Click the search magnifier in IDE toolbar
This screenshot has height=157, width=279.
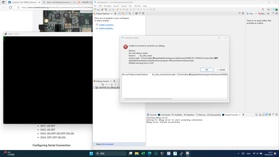click(263, 9)
